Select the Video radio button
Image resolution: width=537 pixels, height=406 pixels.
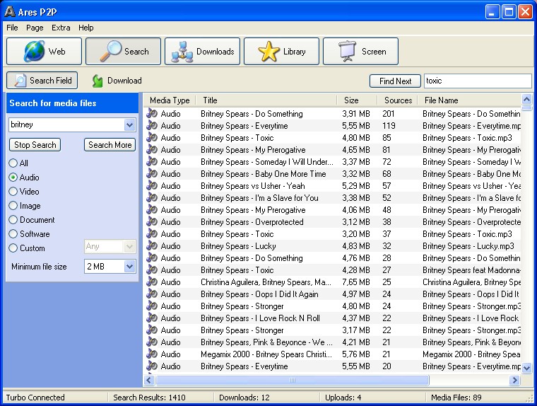(13, 192)
